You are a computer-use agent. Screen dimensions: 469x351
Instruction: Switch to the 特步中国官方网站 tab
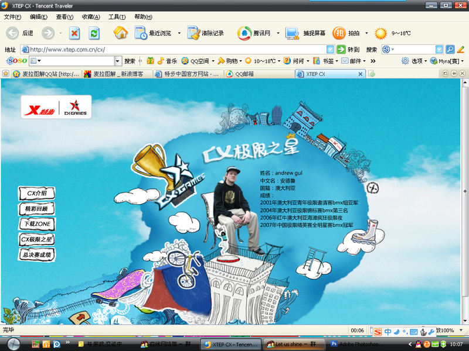188,74
